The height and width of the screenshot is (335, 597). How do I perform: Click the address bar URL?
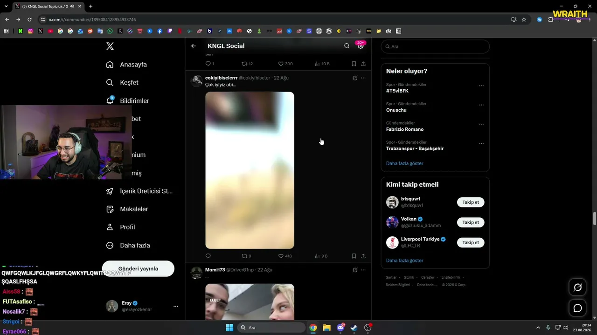[x=92, y=20]
